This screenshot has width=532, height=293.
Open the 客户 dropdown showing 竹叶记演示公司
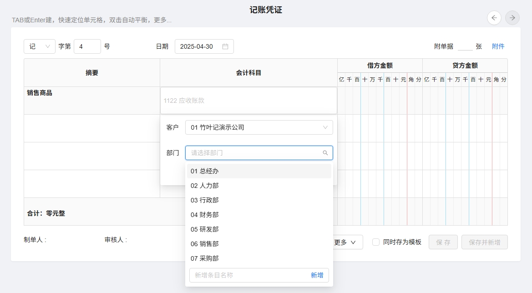pos(259,127)
